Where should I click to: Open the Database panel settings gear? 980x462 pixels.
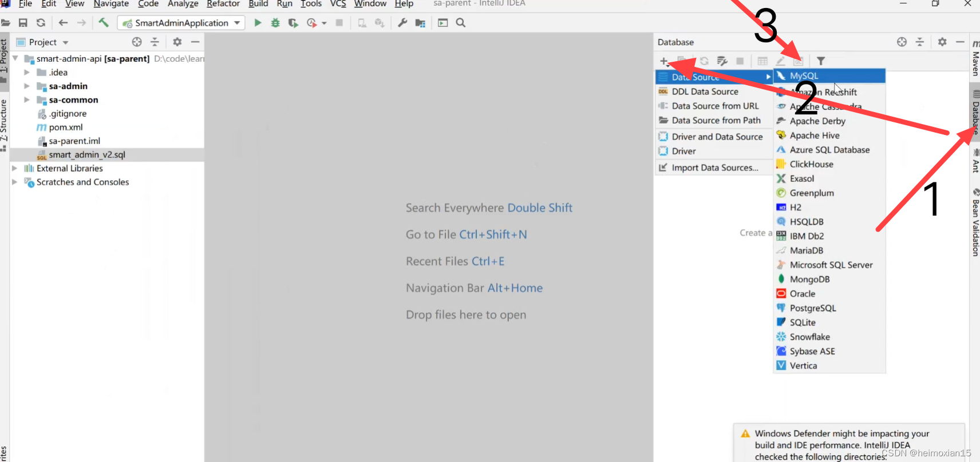click(942, 42)
